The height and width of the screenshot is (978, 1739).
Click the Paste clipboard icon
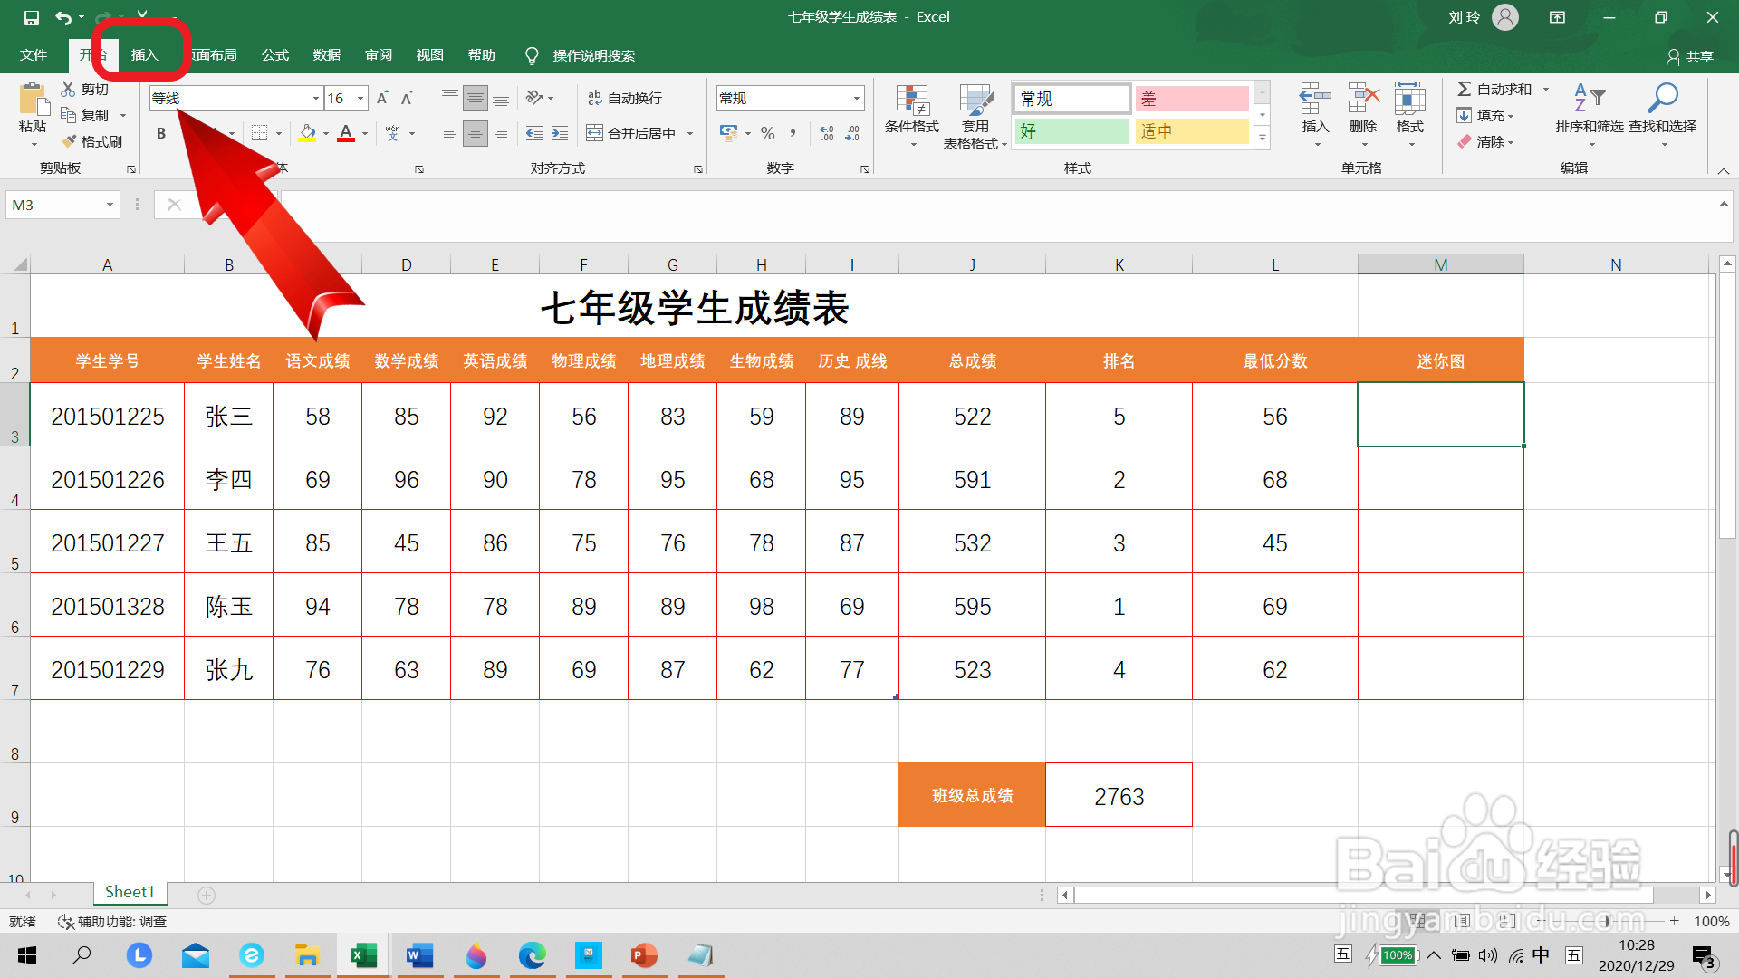click(34, 100)
